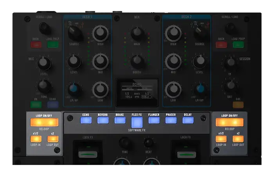Click the SESSION OUT knob
Image resolution: width=274 pixels, height=176 pixels.
pyautogui.click(x=231, y=86)
